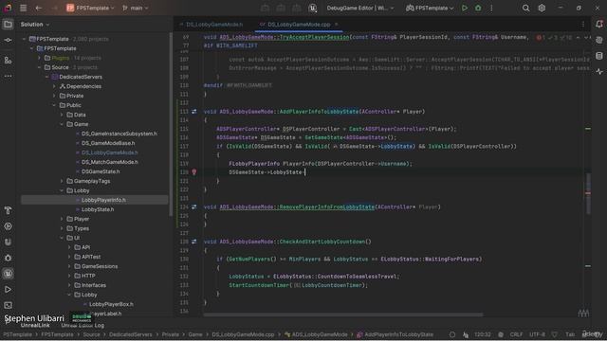
Task: Open the Run tool window triangle icon in left sidebar
Action: tap(8, 289)
